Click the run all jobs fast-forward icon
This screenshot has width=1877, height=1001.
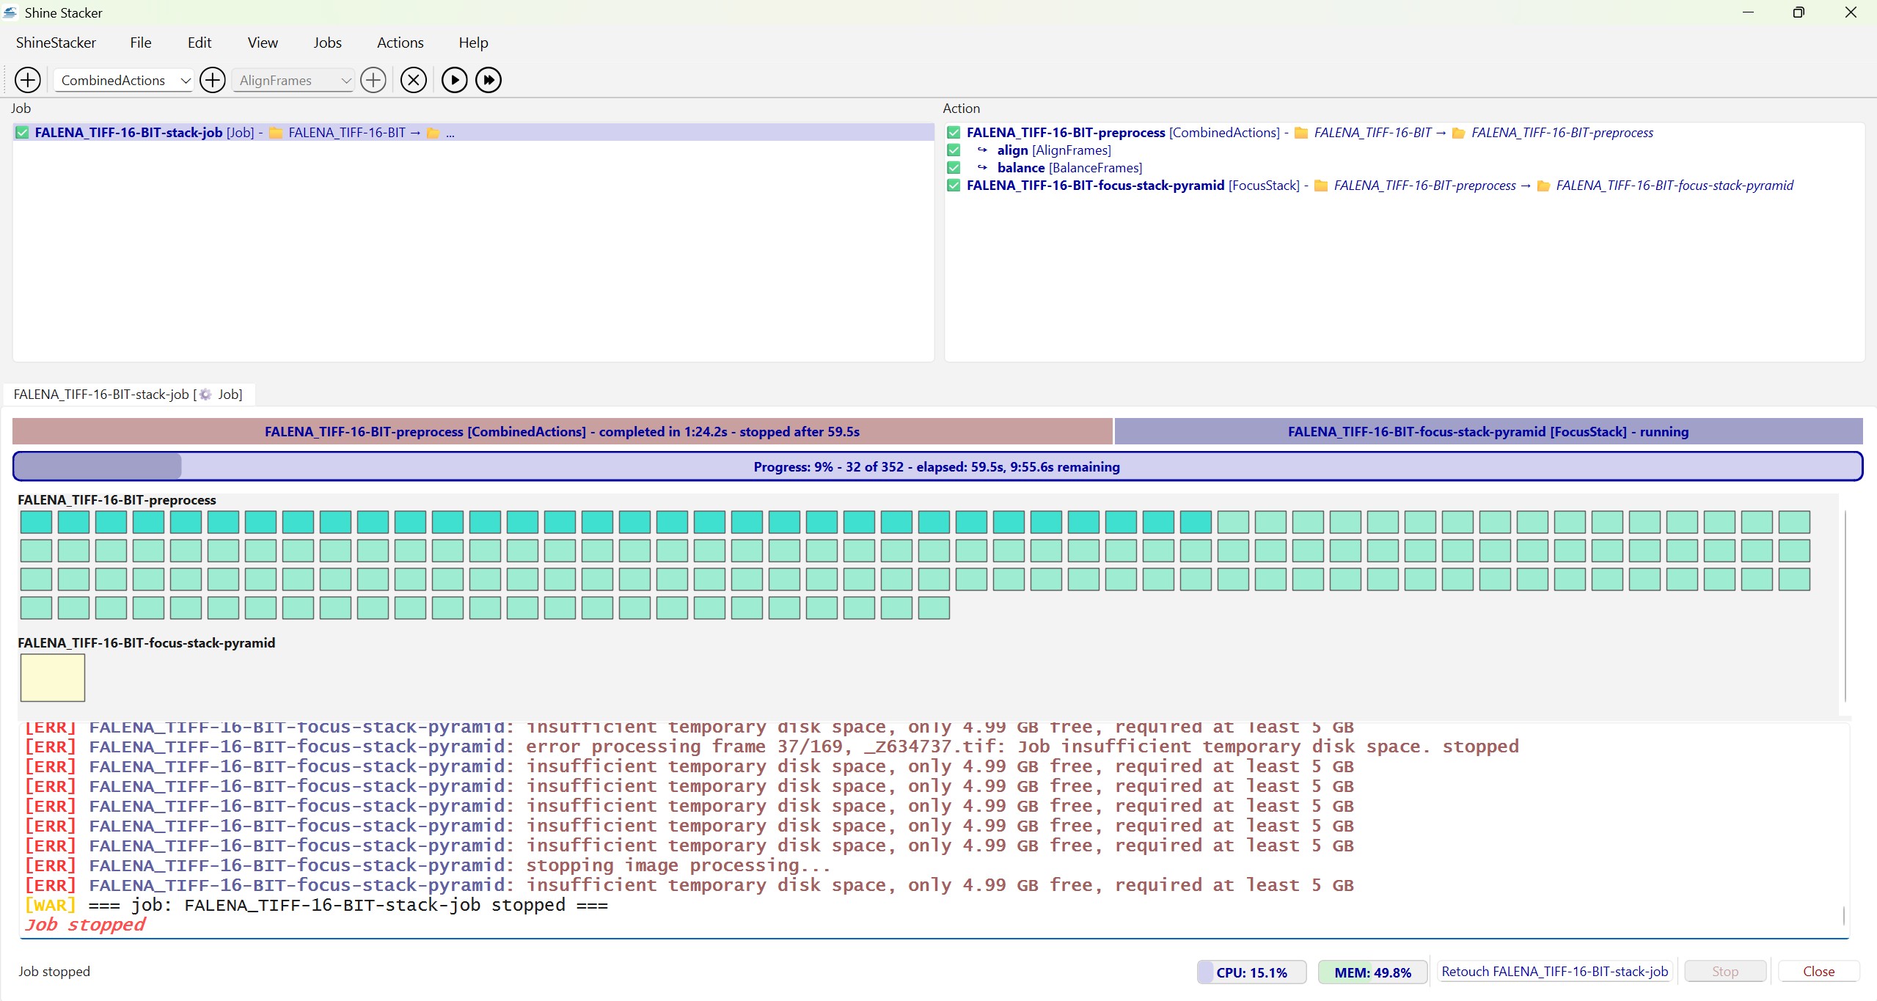click(489, 80)
